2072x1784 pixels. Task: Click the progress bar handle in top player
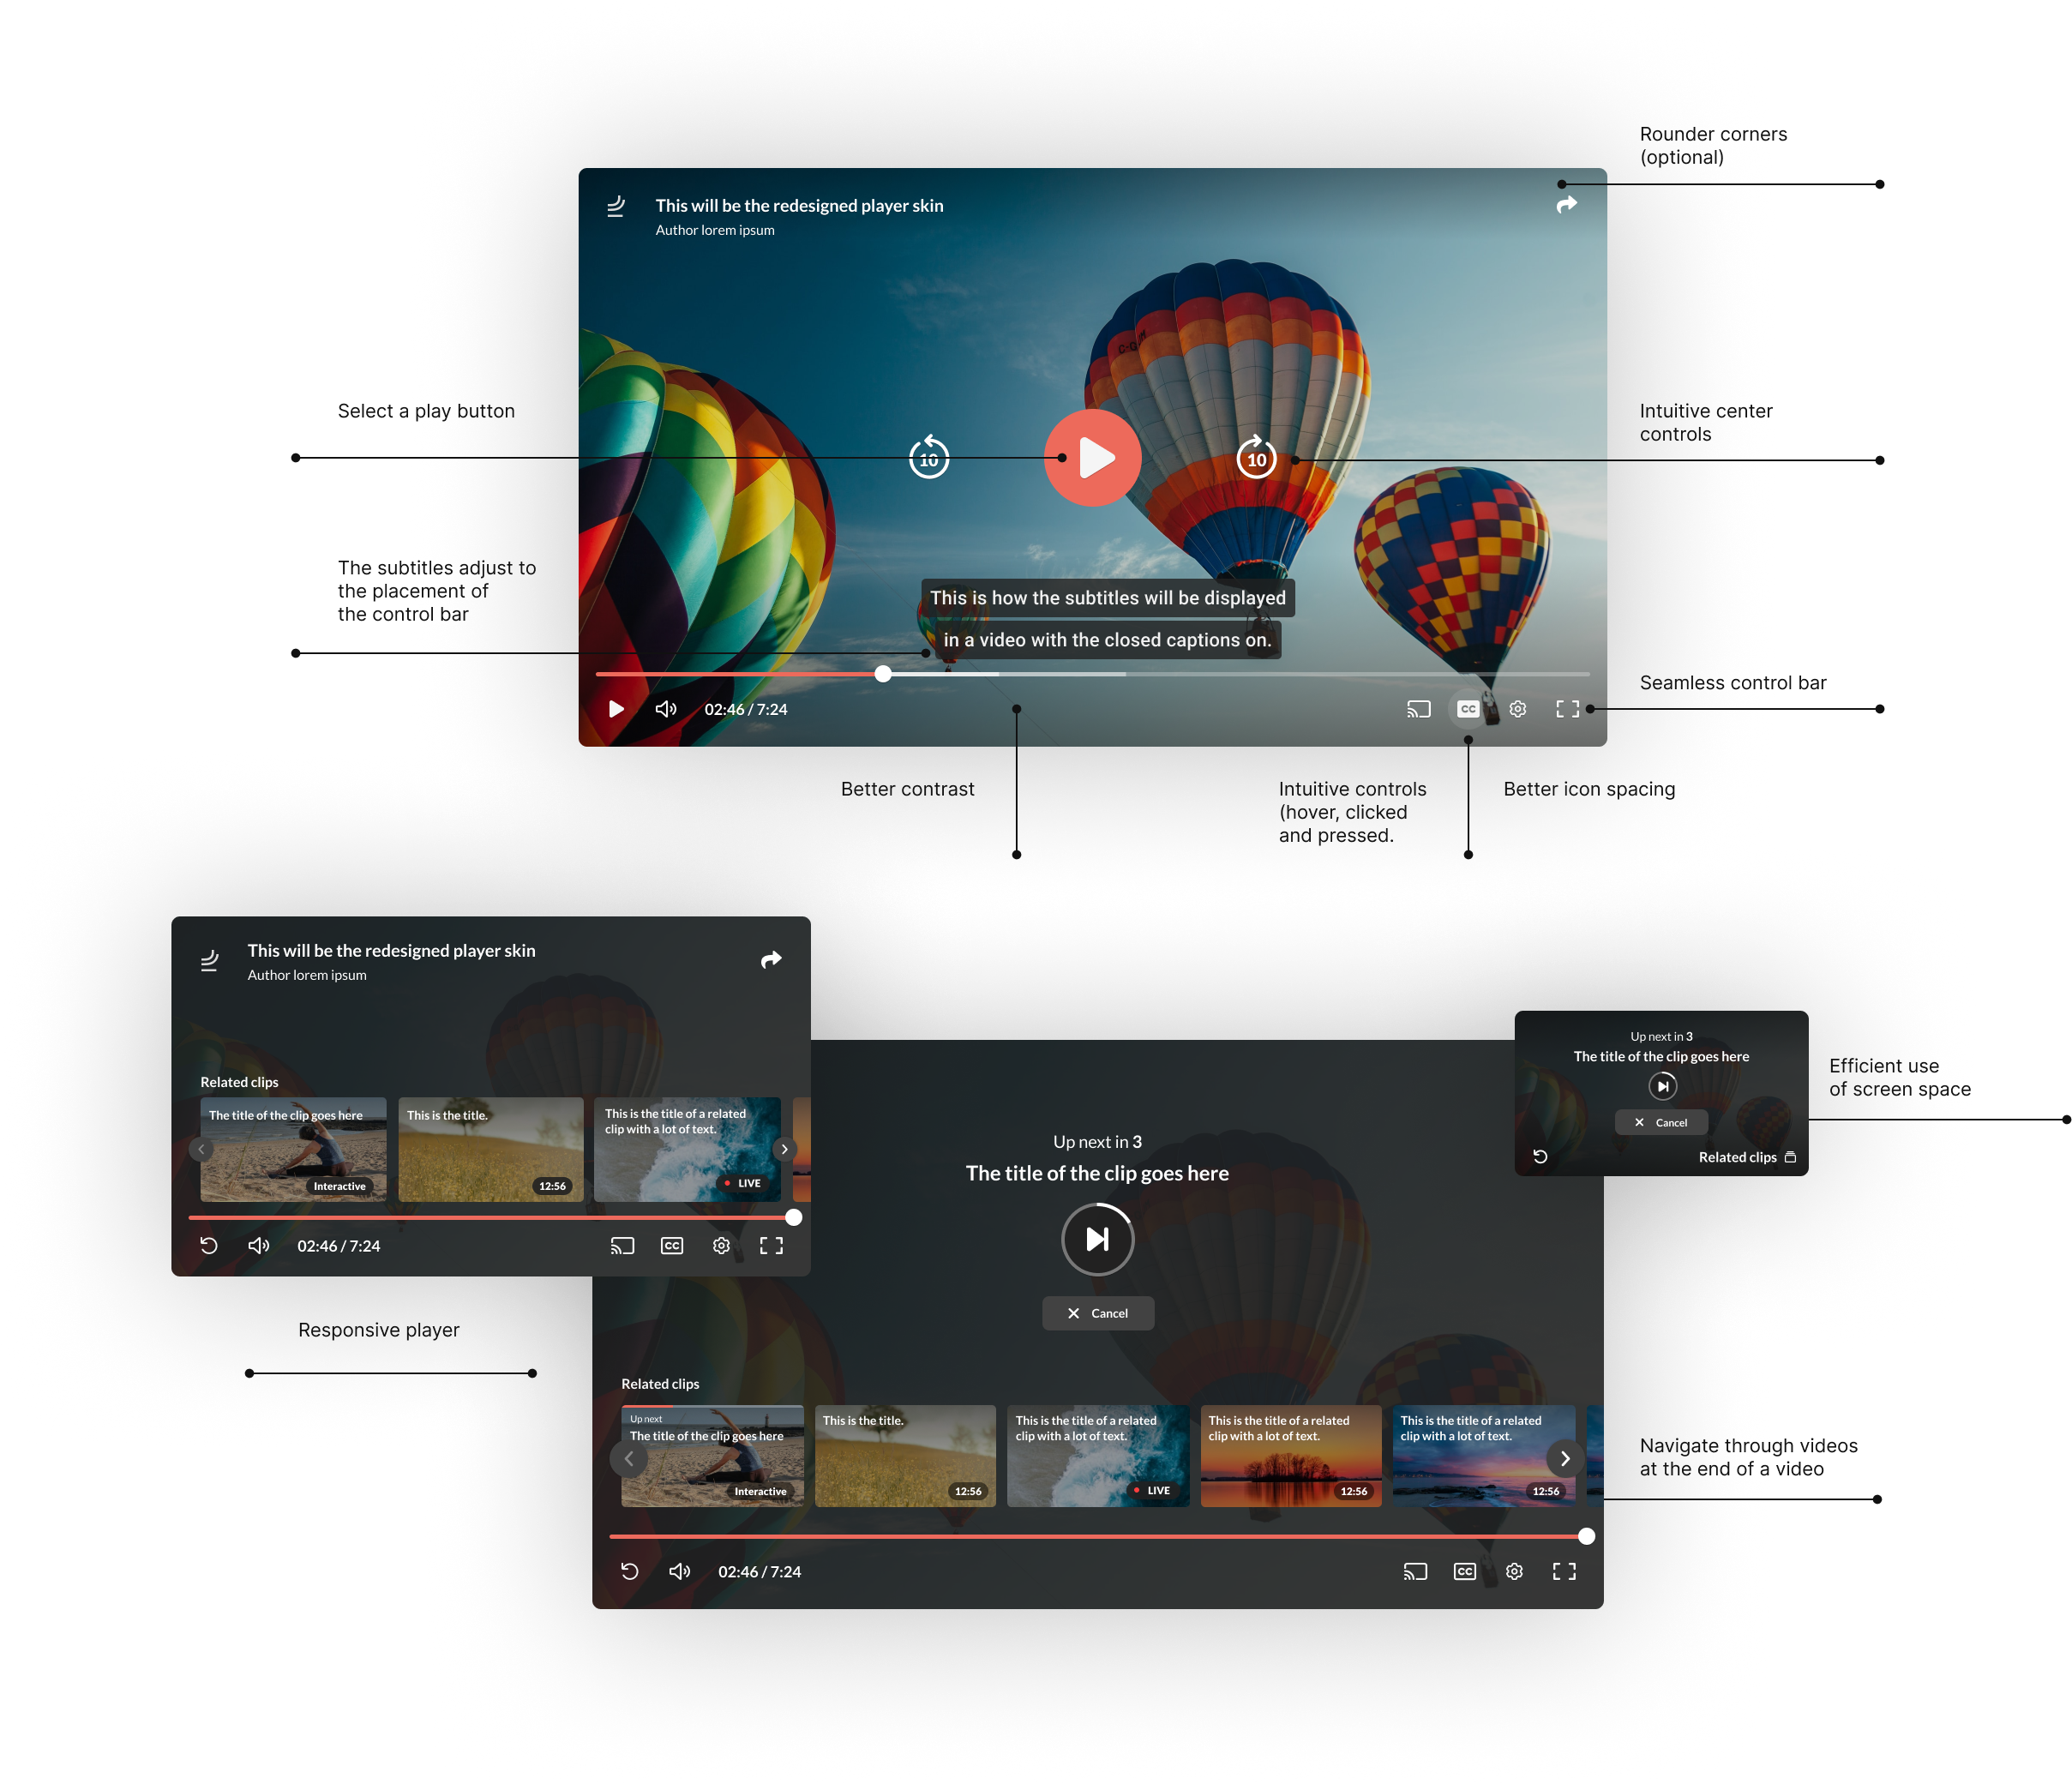point(883,674)
